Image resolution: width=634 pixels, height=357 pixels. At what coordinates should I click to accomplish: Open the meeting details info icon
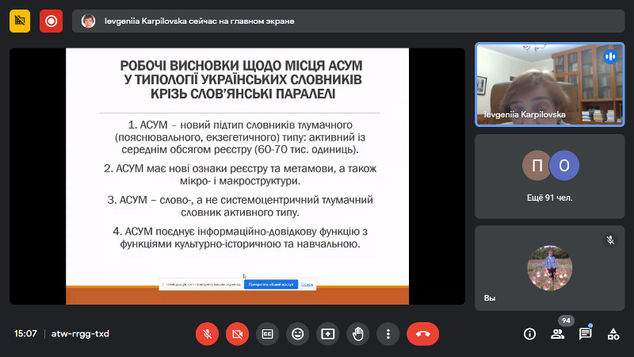pyautogui.click(x=530, y=334)
